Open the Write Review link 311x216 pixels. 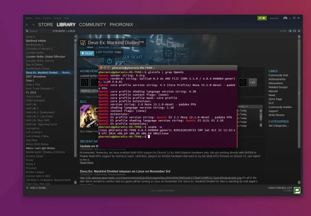tap(277, 115)
